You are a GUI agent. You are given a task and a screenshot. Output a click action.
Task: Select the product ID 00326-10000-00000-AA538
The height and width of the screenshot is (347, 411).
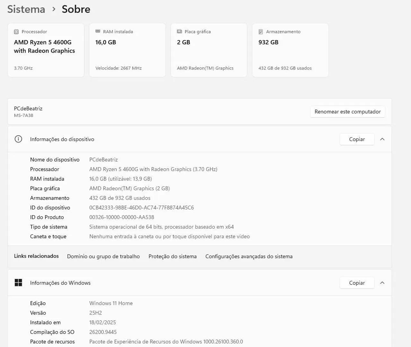tap(122, 217)
